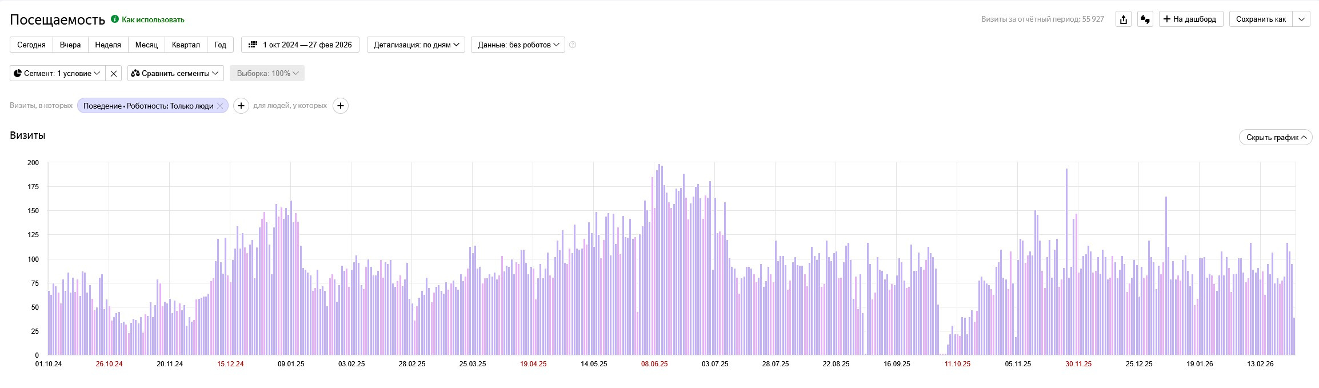Remove the "Только люди" condition via its X

220,106
